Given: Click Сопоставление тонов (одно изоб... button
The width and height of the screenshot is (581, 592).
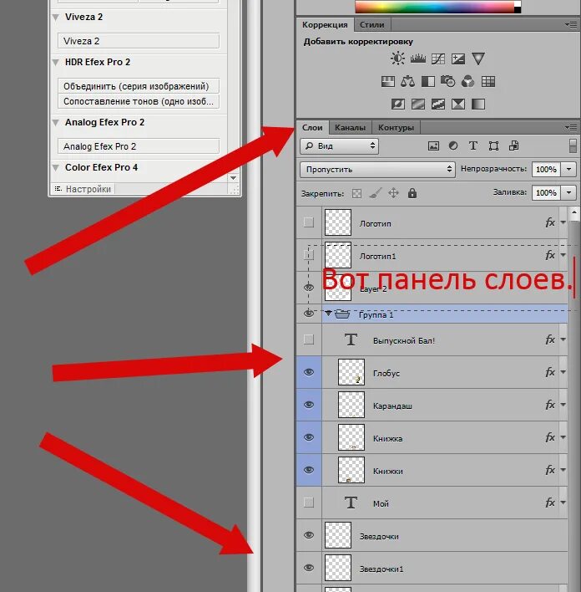Looking at the screenshot, I should [139, 101].
